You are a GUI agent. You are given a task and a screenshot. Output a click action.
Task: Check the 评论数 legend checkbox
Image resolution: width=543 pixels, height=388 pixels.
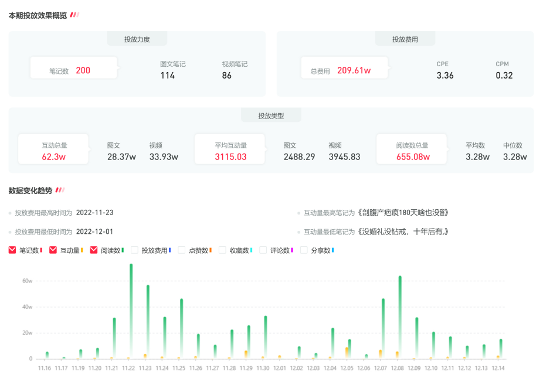pyautogui.click(x=263, y=250)
